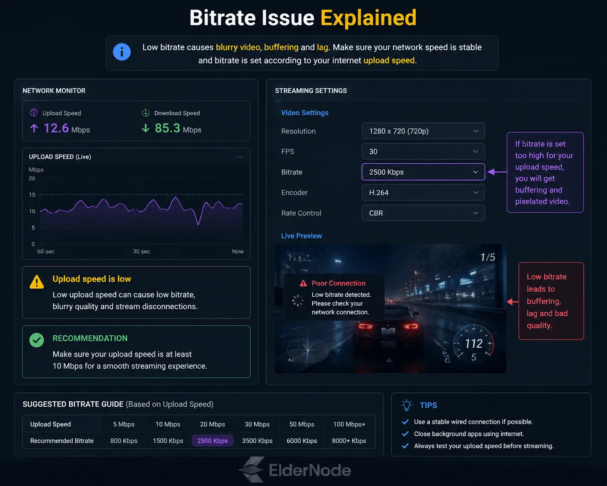The height and width of the screenshot is (486, 607).
Task: Click the yellow warning triangle icon
Action: (37, 282)
